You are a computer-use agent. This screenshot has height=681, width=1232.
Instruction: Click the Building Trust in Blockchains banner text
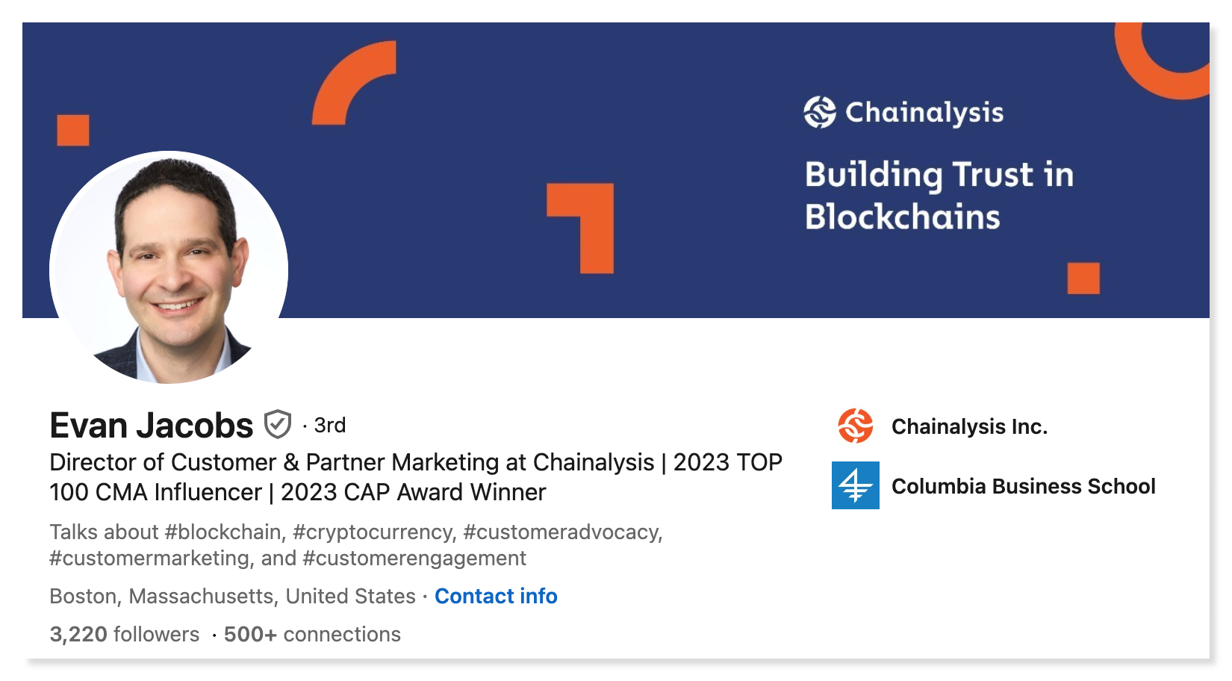click(x=939, y=196)
